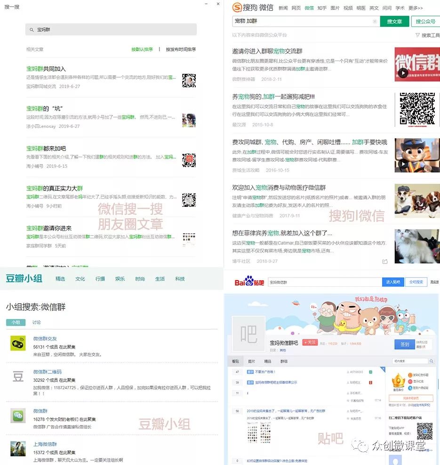The image size is (440, 465).
Task: Open the cartoon police rabbit thumbnail
Action: (x=417, y=156)
